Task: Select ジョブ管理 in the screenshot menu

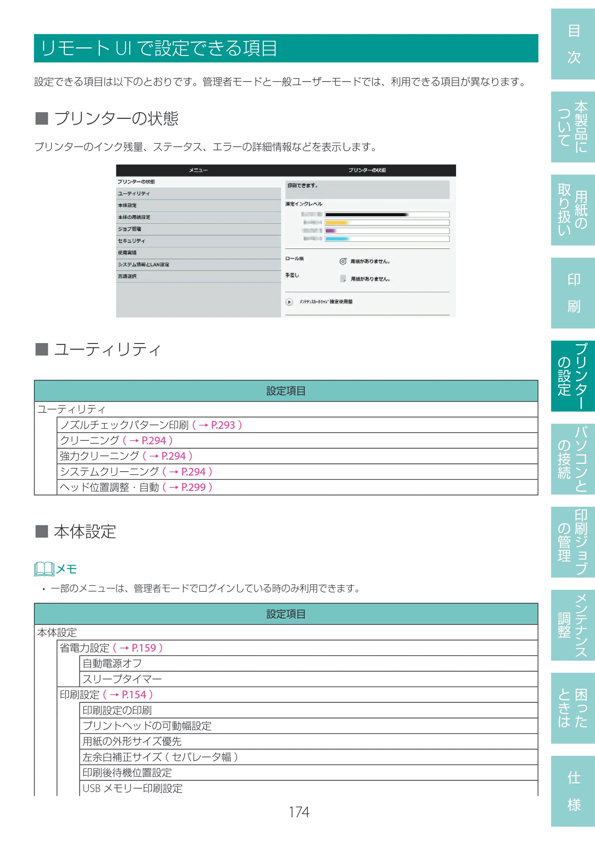Action: click(x=198, y=229)
